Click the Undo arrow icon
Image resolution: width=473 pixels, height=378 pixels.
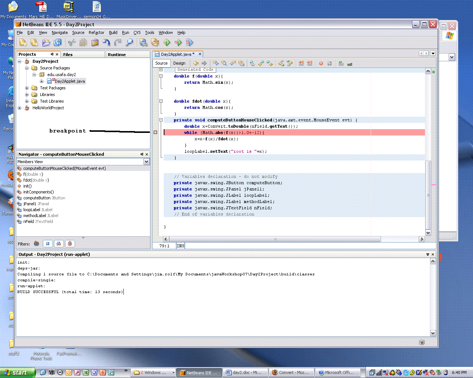click(x=106, y=42)
